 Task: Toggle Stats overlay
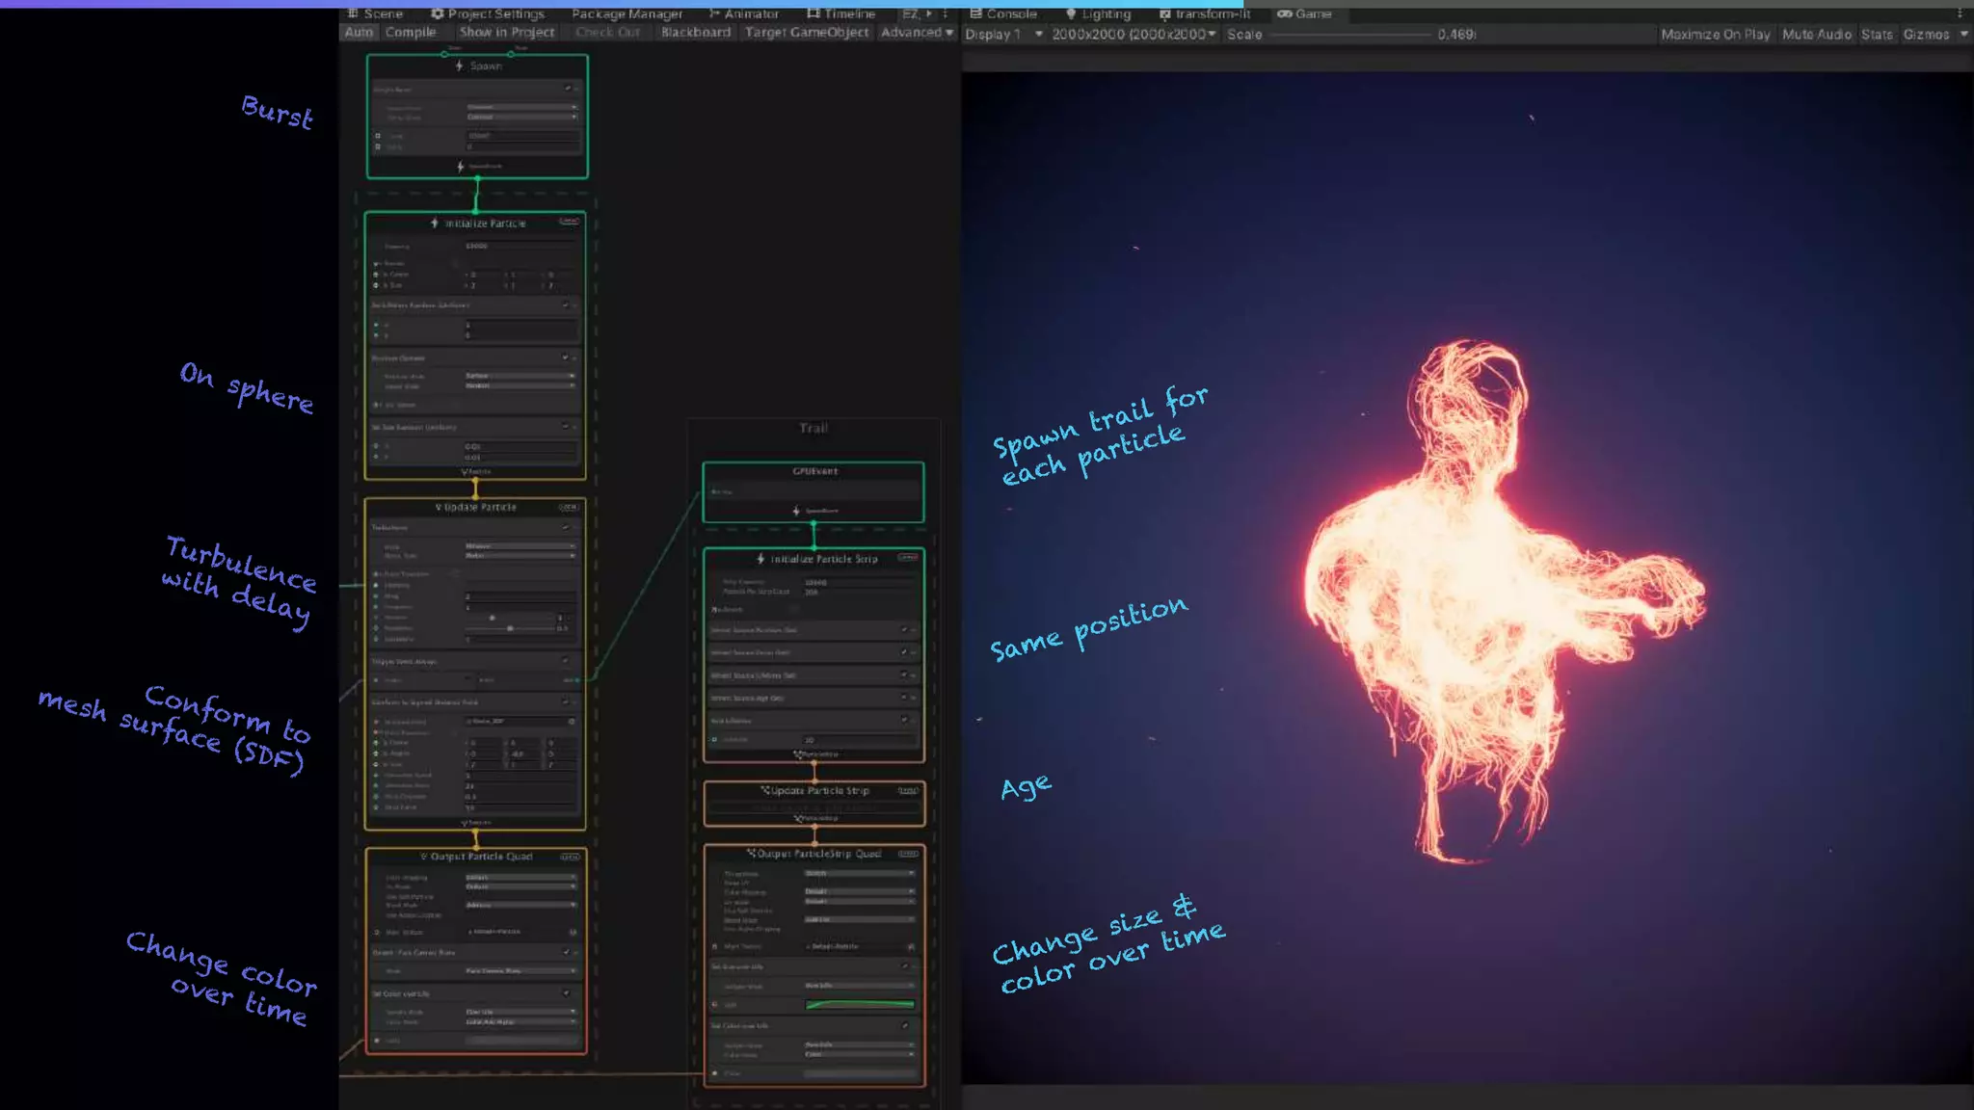(1876, 34)
